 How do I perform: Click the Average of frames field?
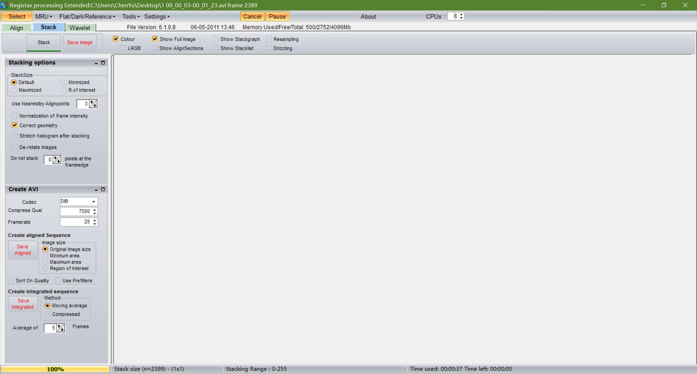[x=50, y=328]
